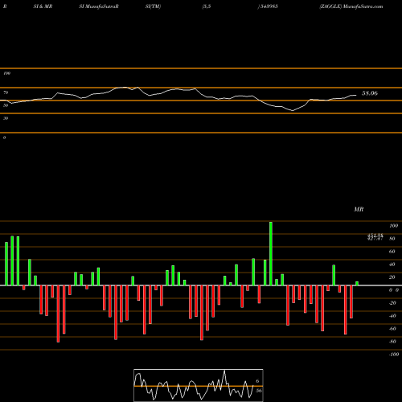
Task: Click the 20 label on MR axis
Action: [x=392, y=277]
